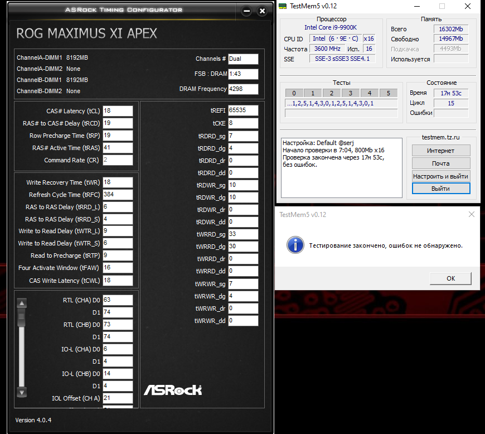Click the FSB : DRAM ratio field
Image resolution: width=485 pixels, height=434 pixels.
pos(243,74)
